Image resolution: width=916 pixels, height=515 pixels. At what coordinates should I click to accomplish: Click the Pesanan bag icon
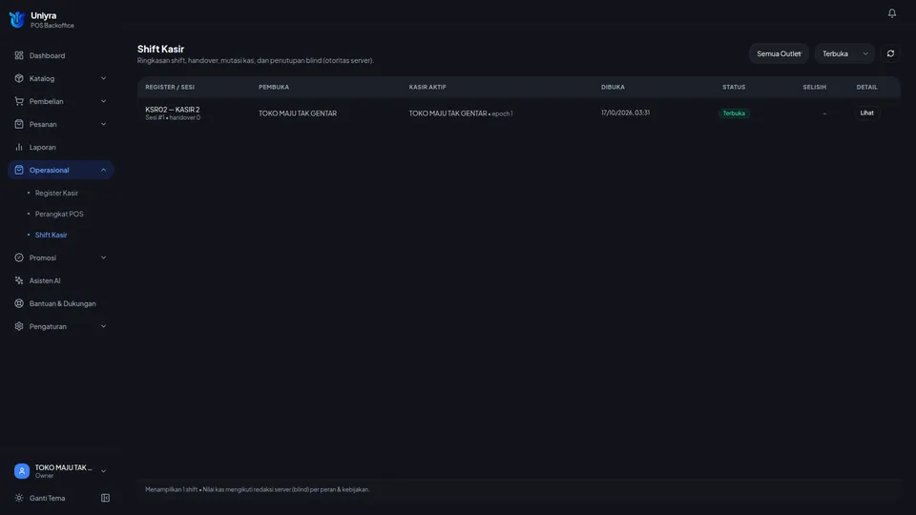click(19, 124)
